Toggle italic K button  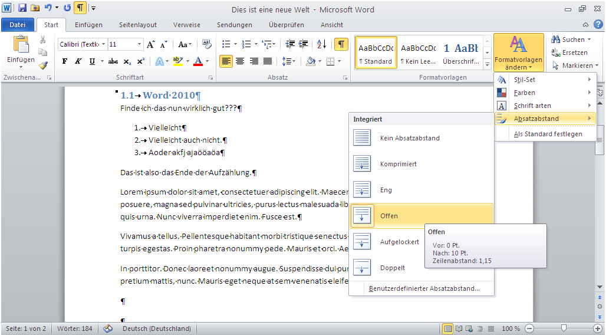pos(78,61)
